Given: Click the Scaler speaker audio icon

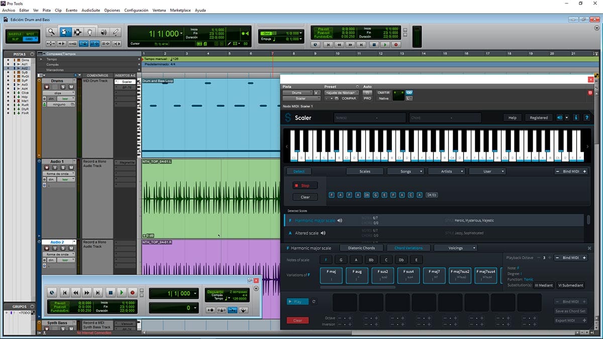Looking at the screenshot, I should click(560, 118).
